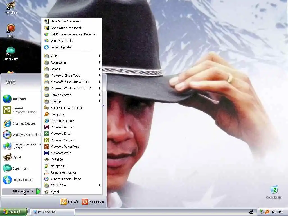
Task: Click the Legacy Update icon in left Start panel
Action: (x=7, y=180)
